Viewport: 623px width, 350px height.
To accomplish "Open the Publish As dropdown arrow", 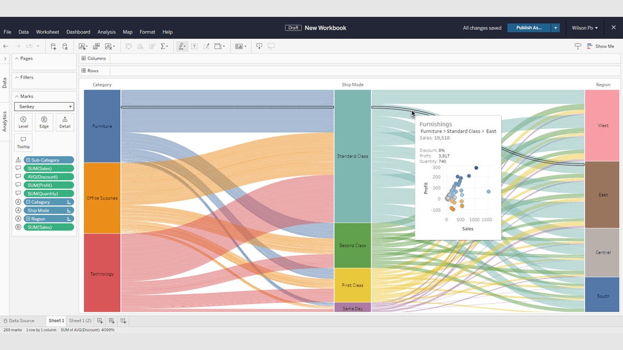I will click(555, 28).
